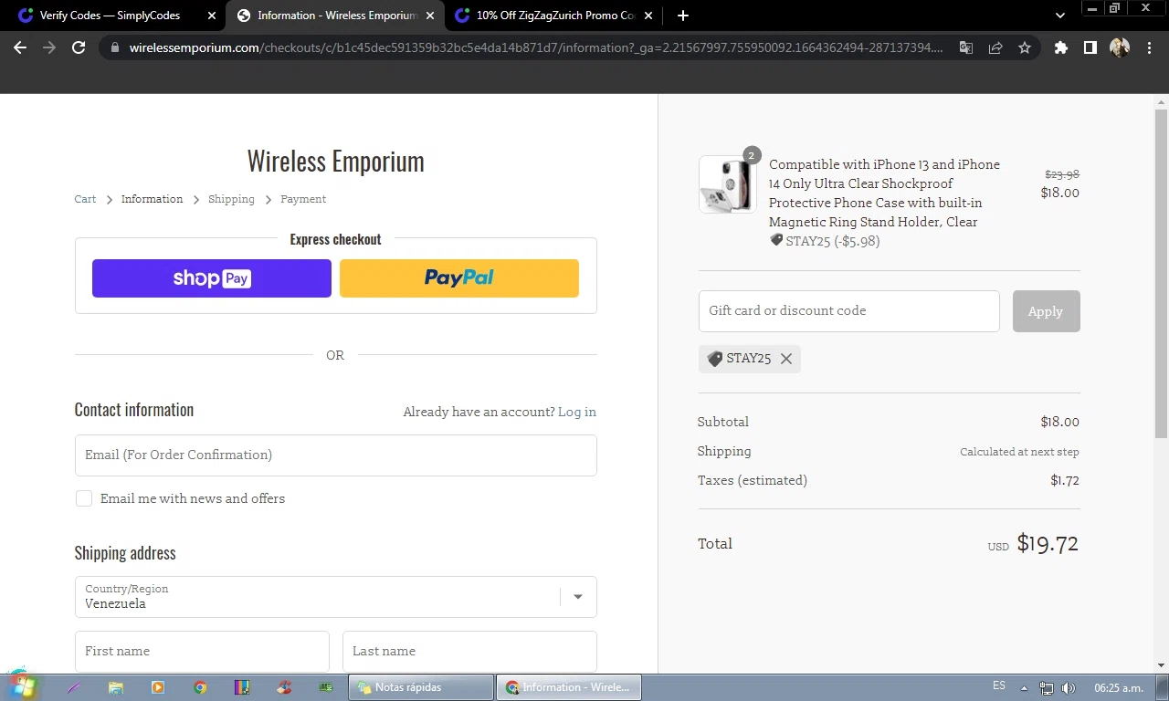Close the ZigZagZurich Promo tab

tap(648, 16)
